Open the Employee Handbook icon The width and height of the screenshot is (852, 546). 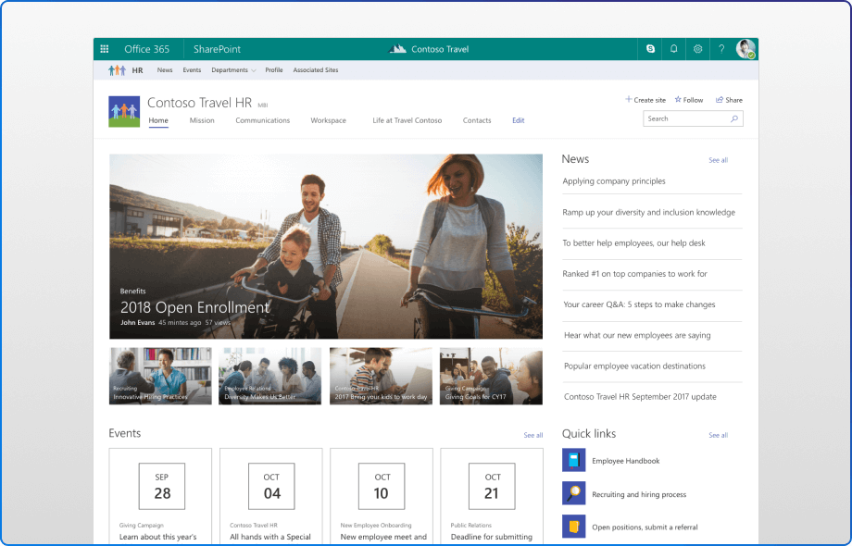pyautogui.click(x=574, y=460)
